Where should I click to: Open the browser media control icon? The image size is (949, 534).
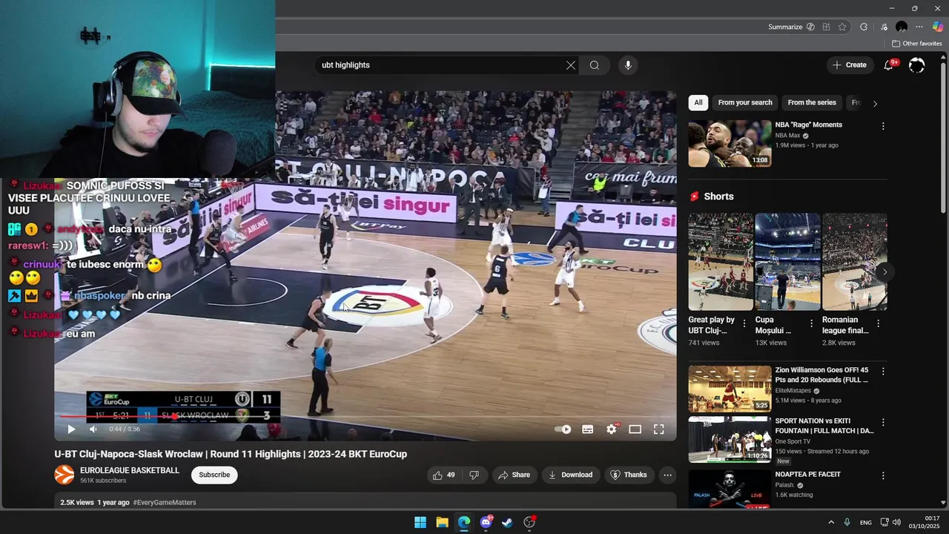coord(884,27)
